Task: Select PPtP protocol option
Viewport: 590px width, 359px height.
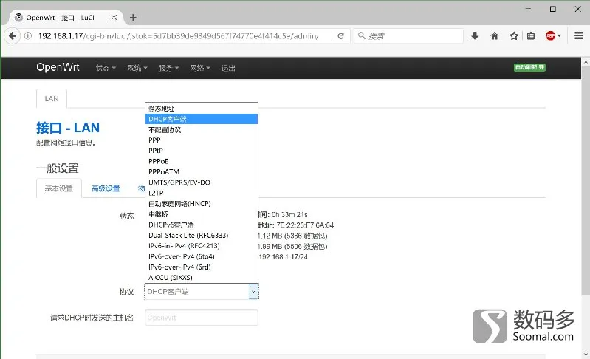Action: (202, 151)
